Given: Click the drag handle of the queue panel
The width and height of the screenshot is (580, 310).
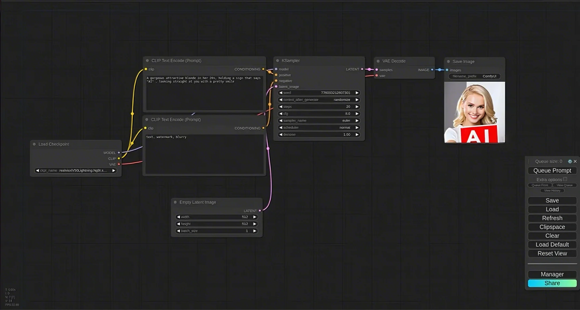Looking at the screenshot, I should 529,161.
